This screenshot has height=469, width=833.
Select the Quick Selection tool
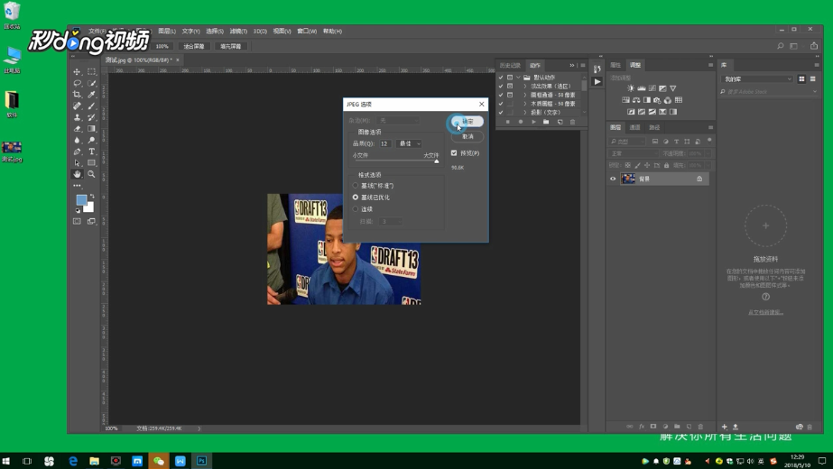tap(91, 83)
